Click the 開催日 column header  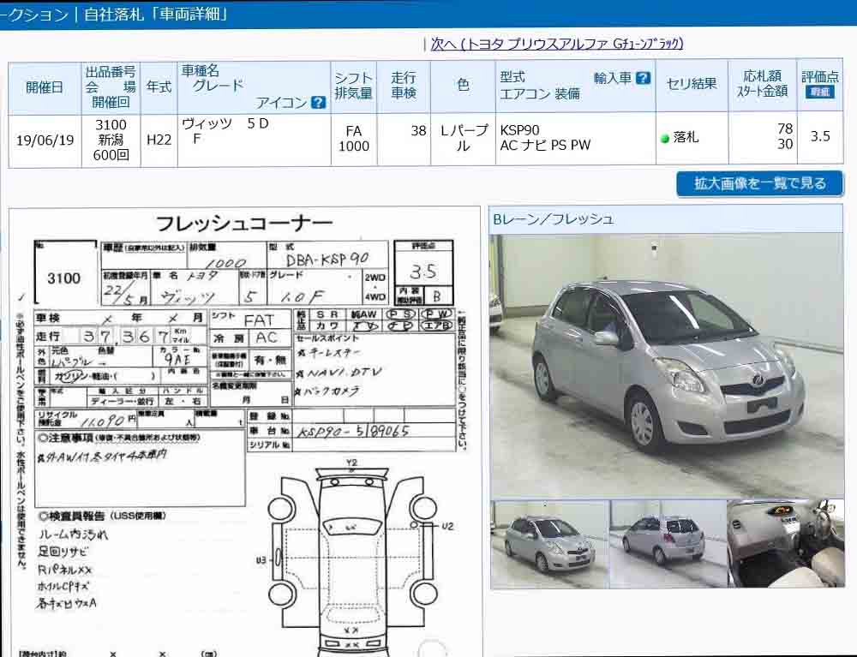(x=45, y=87)
